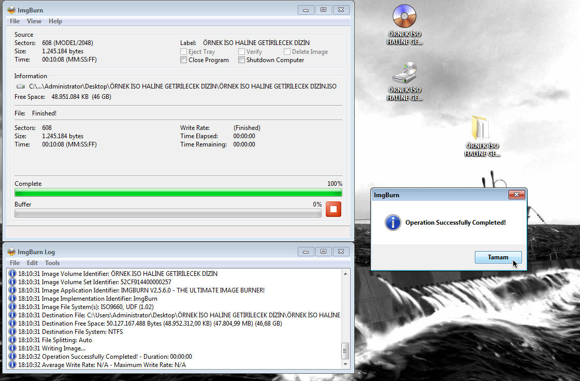Click info icon of Operation Successfully Completed log row
The width and height of the screenshot is (580, 381).
(x=12, y=356)
